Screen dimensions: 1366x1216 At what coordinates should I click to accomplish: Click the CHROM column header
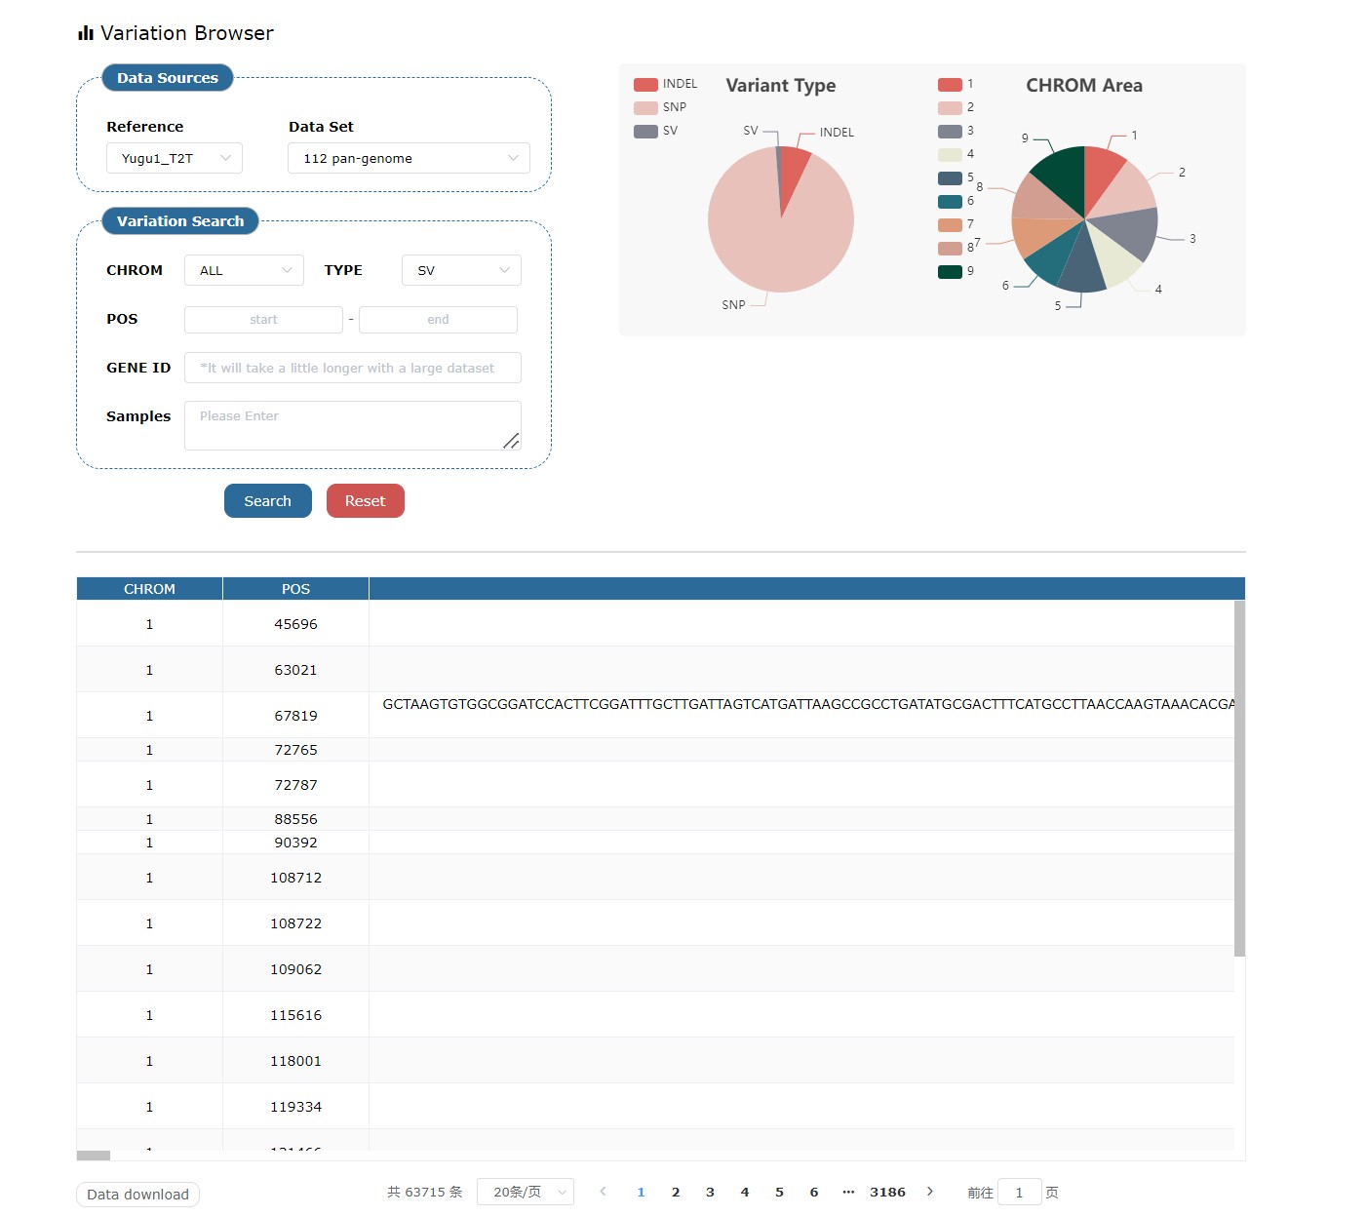click(149, 589)
